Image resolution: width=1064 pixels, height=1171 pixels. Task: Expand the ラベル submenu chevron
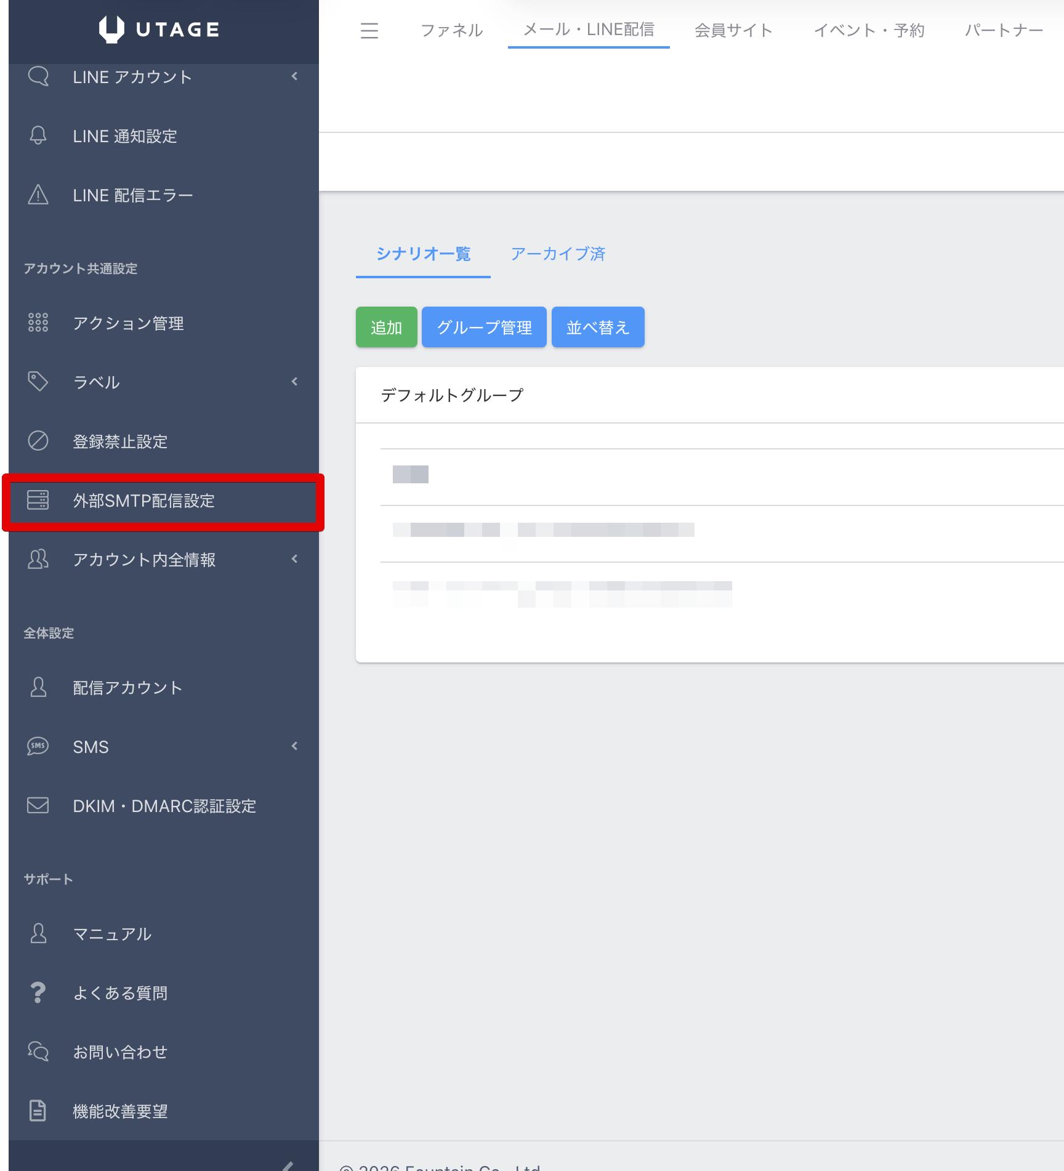pos(294,382)
